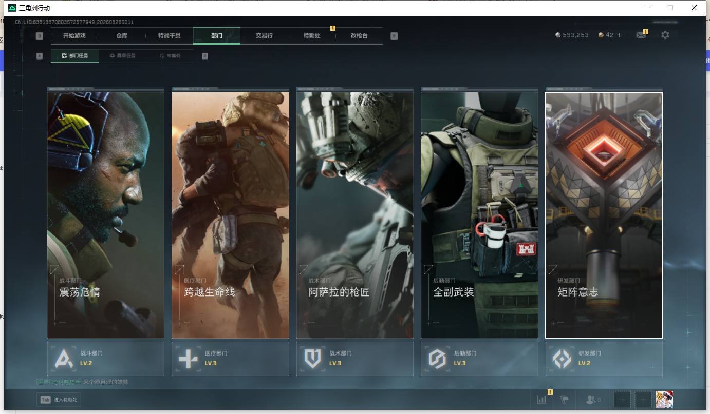Viewport: 710px width, 414px height.
Task: Click the CN UID text at top left
Action: point(74,22)
